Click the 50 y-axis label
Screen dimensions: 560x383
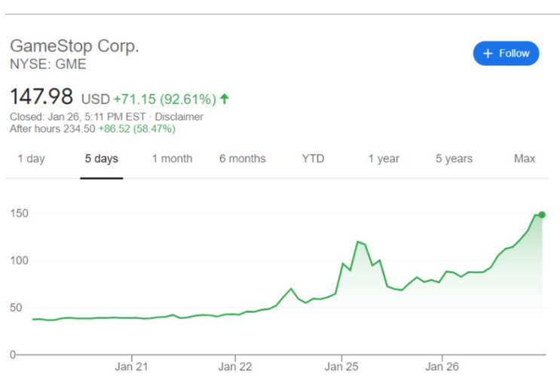pos(16,308)
